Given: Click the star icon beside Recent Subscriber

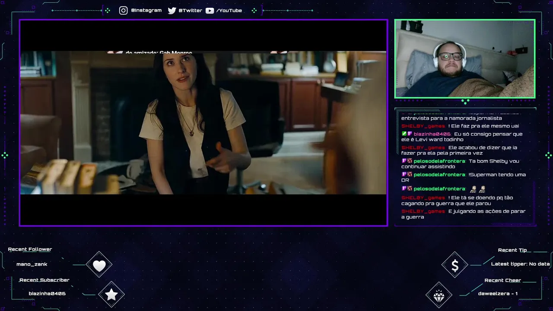Looking at the screenshot, I should pyautogui.click(x=111, y=295).
